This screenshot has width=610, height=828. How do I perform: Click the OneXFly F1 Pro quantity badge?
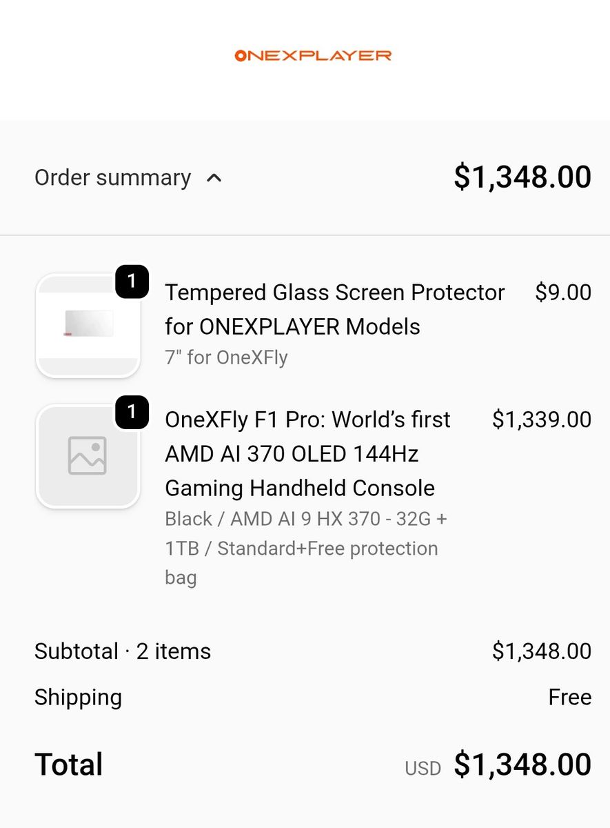(132, 412)
